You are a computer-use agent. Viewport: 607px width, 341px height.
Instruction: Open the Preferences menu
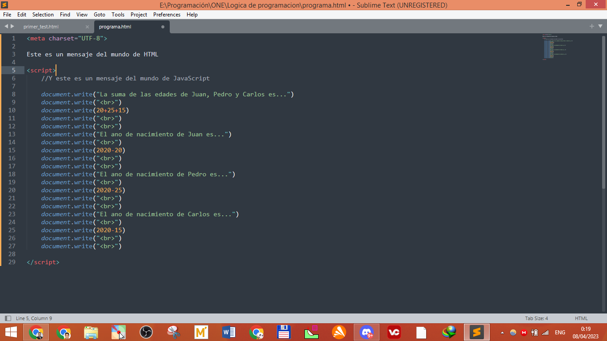(x=167, y=15)
